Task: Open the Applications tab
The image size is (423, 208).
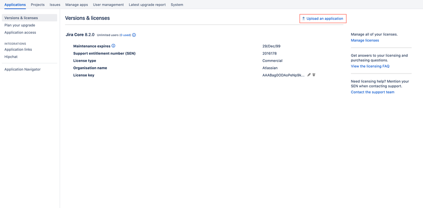Action: coord(15,5)
